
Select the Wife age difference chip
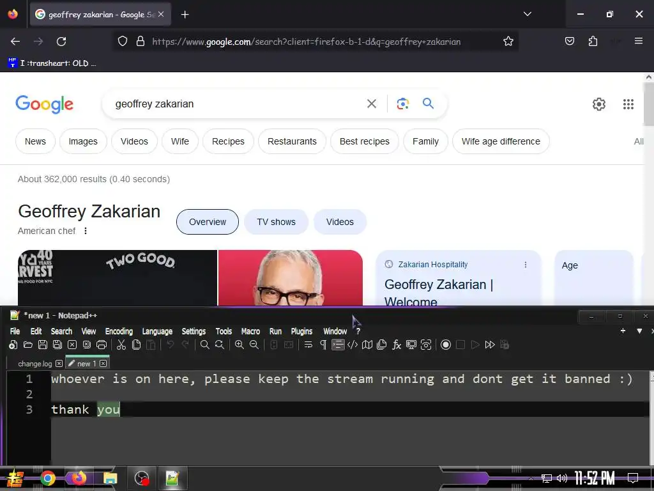(x=501, y=141)
